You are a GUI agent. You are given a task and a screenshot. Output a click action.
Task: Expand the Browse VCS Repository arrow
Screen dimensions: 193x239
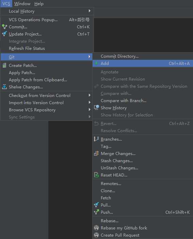[90, 110]
